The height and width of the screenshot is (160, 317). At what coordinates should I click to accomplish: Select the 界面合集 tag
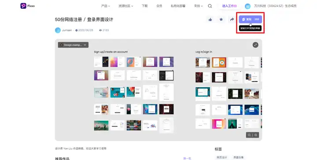point(239,157)
